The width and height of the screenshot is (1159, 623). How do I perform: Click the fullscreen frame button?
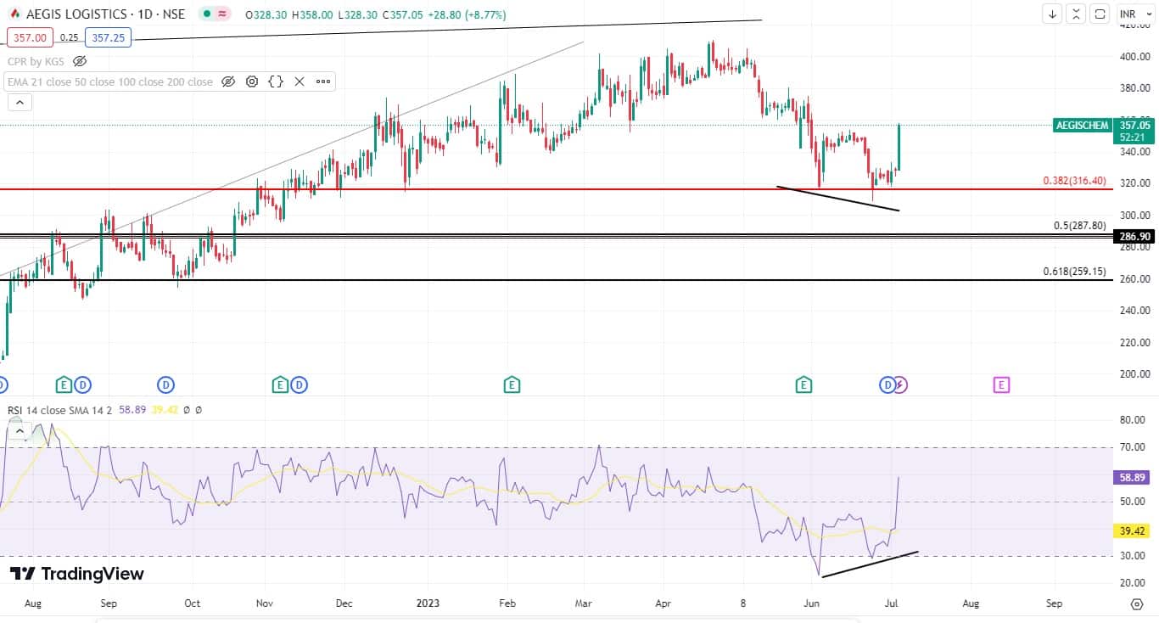[1100, 14]
